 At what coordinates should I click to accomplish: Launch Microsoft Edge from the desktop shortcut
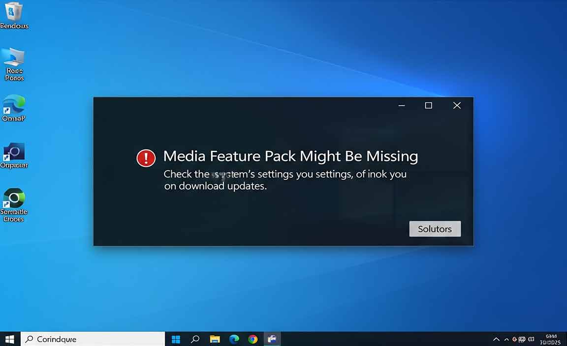[x=14, y=104]
